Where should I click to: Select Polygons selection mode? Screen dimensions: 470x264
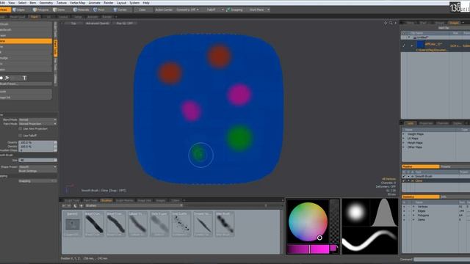tap(41, 10)
